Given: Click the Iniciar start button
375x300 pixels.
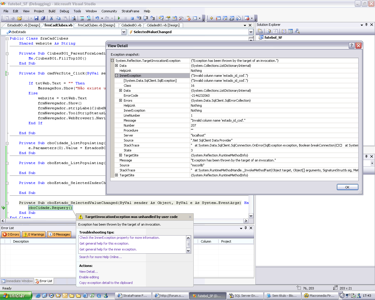Looking at the screenshot, I should point(16,296).
